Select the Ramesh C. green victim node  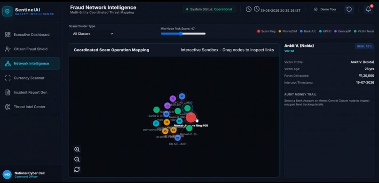coord(189,128)
